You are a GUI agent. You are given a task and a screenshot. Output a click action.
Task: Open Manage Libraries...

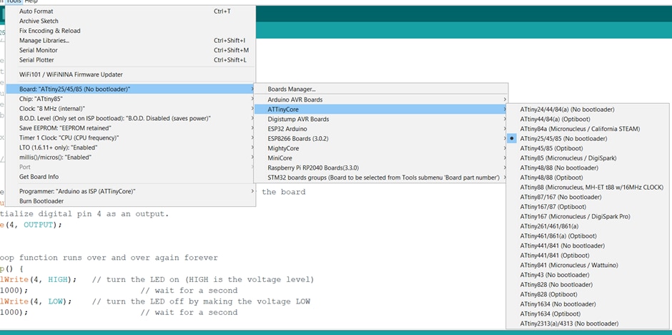click(44, 41)
